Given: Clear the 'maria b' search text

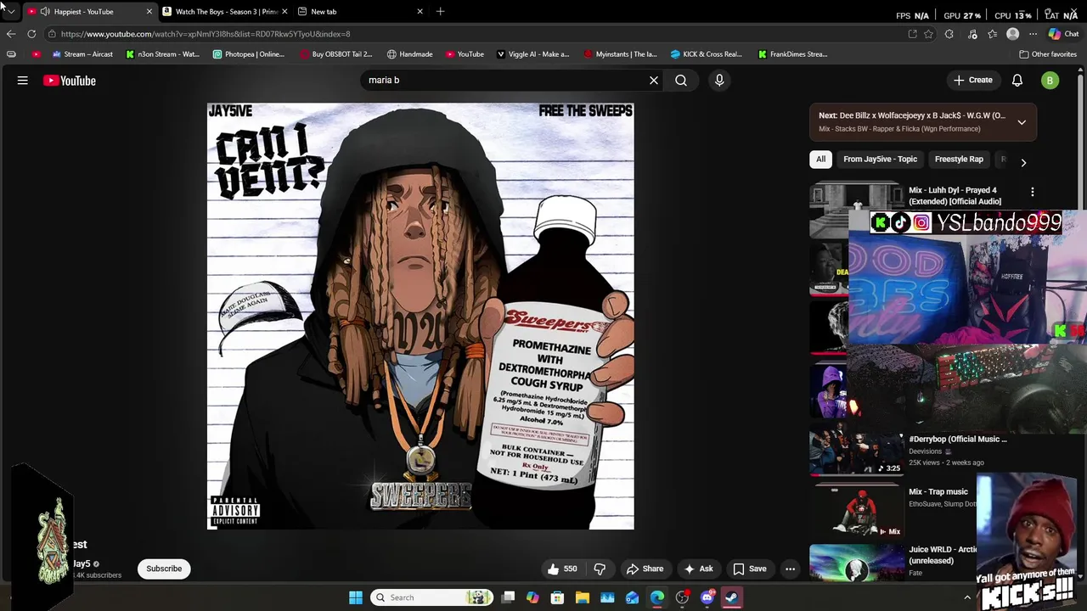Looking at the screenshot, I should [x=654, y=81].
